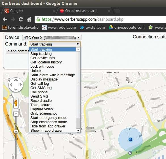Click the browser back arrow
Image resolution: width=166 pixels, height=159 pixels.
point(5,19)
